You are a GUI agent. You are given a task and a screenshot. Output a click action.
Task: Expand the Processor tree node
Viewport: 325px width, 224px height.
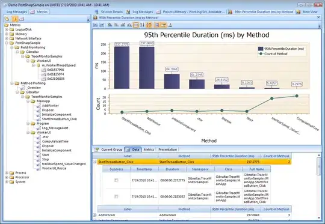coord(7,177)
